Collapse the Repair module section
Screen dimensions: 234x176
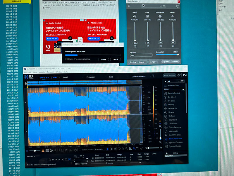183,89
